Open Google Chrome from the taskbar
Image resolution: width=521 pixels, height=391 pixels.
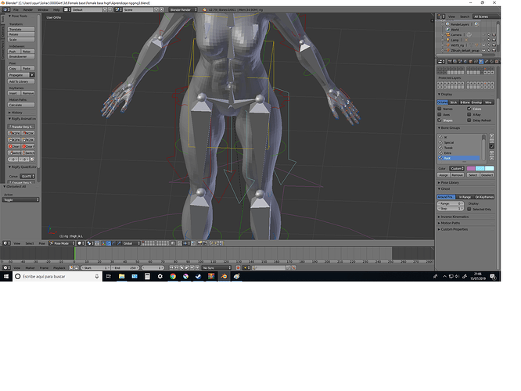coord(173,276)
